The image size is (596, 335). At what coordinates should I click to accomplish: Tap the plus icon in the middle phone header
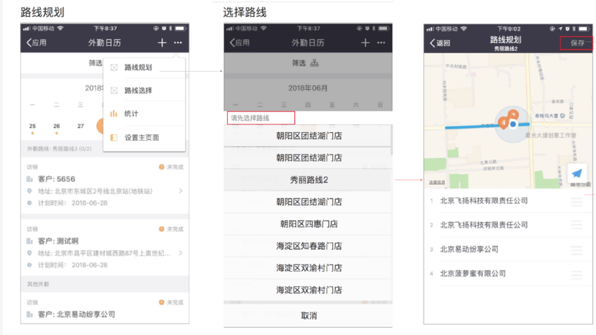[x=365, y=43]
